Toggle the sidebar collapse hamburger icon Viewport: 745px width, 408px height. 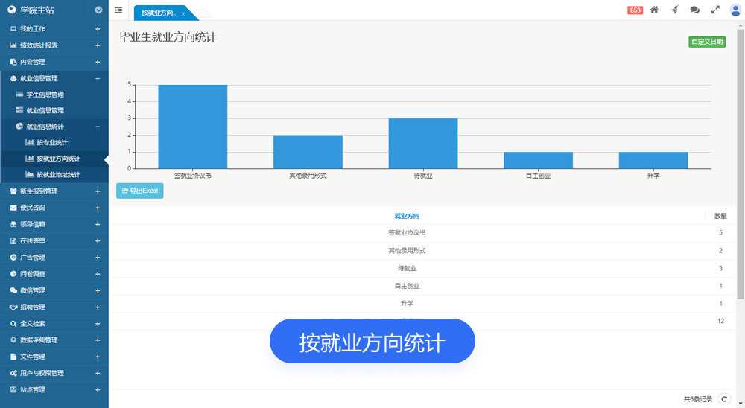pos(118,10)
